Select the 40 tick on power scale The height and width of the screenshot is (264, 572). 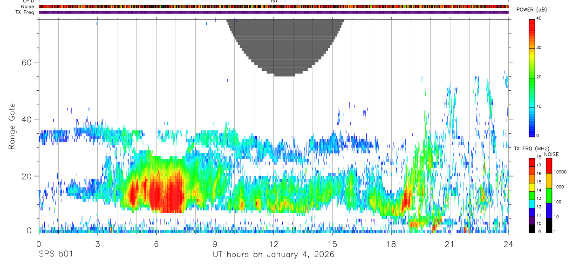tap(539, 18)
